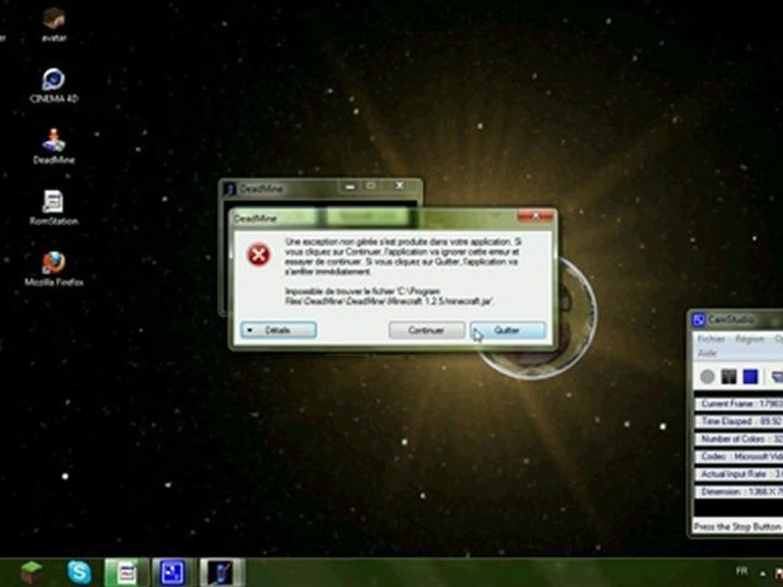Switch to CamStudio in the taskbar
Image resolution: width=783 pixels, height=587 pixels.
[x=173, y=572]
